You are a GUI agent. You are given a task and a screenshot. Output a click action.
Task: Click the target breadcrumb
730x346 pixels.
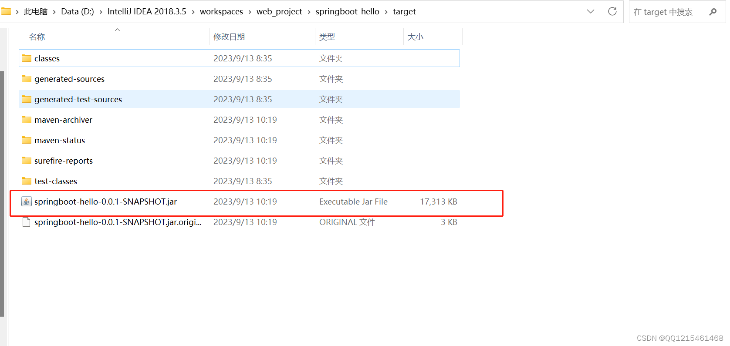click(404, 12)
